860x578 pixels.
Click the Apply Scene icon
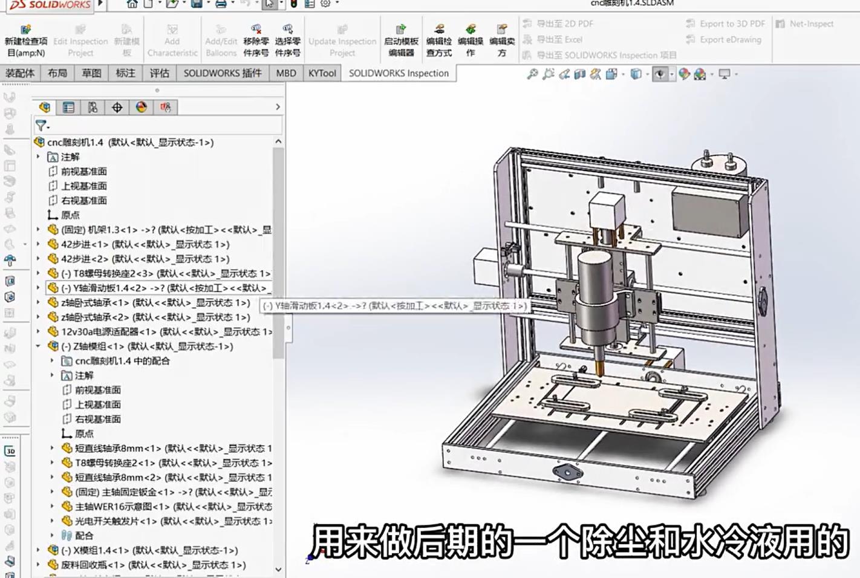pyautogui.click(x=700, y=74)
